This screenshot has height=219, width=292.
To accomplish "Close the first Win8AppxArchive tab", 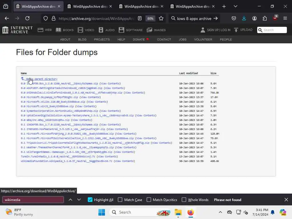I will click(x=59, y=6).
